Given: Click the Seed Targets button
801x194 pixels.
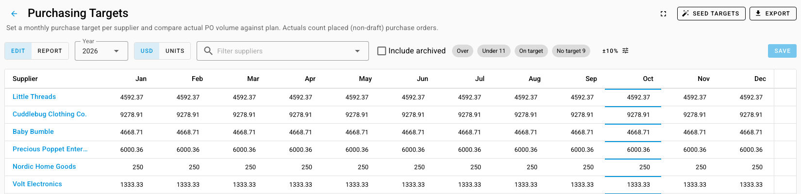Looking at the screenshot, I should pyautogui.click(x=711, y=14).
